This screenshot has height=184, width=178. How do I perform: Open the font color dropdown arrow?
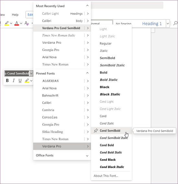pos(21,23)
